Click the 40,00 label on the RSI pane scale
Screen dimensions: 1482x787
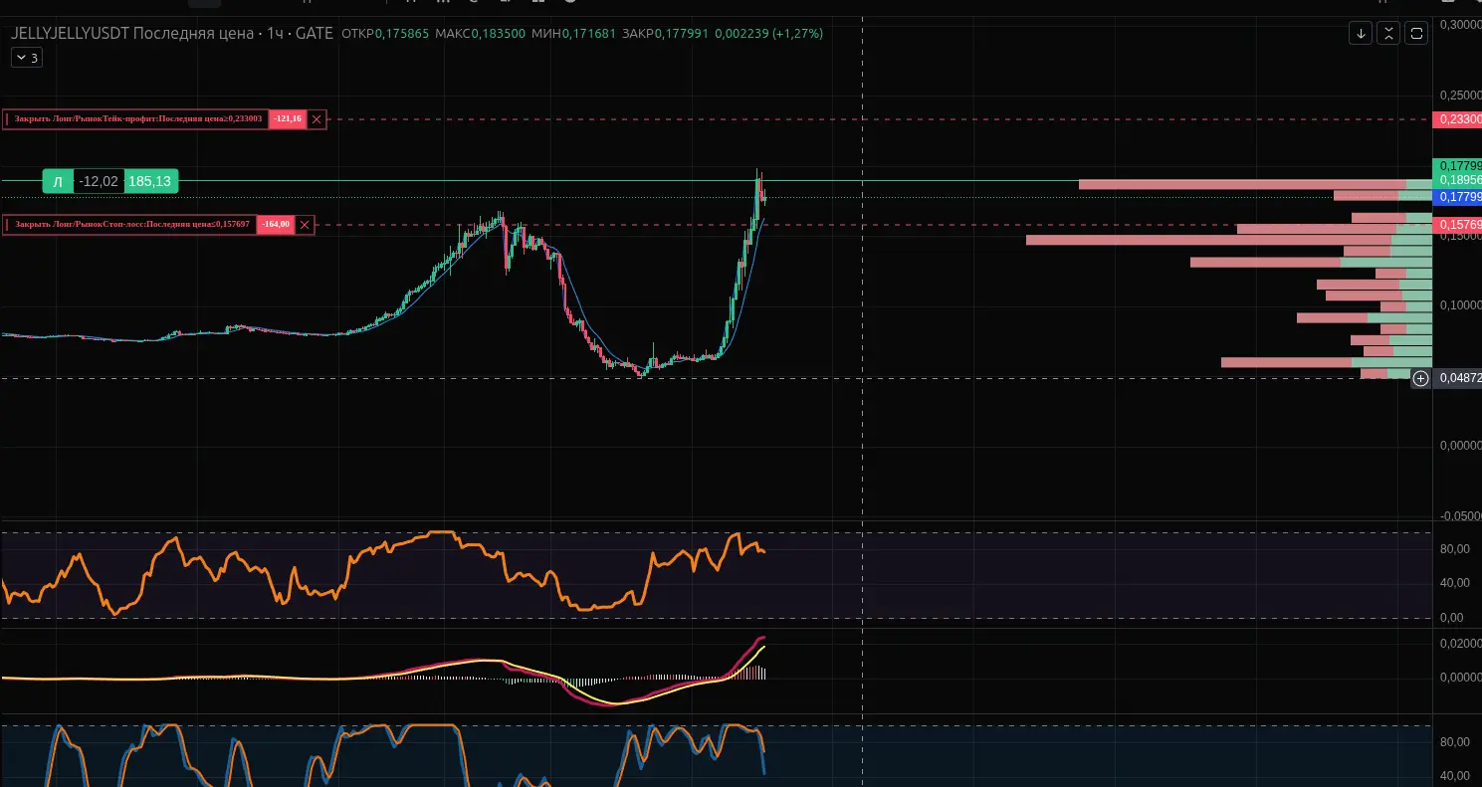click(1454, 583)
